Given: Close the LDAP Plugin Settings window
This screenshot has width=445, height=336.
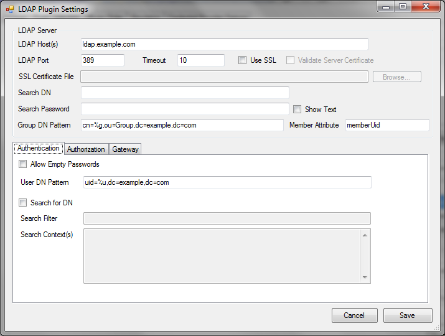Looking at the screenshot, I should (426, 7).
